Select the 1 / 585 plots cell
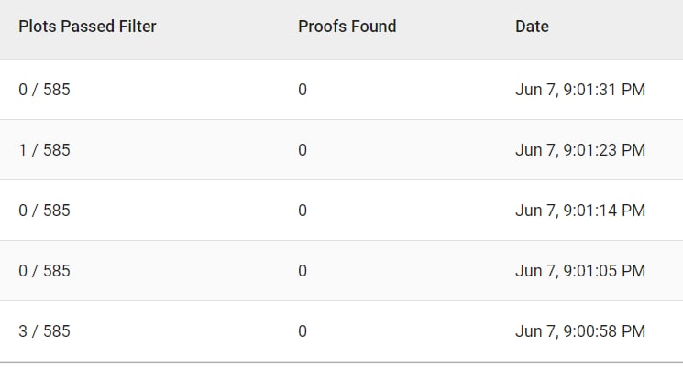 point(44,150)
